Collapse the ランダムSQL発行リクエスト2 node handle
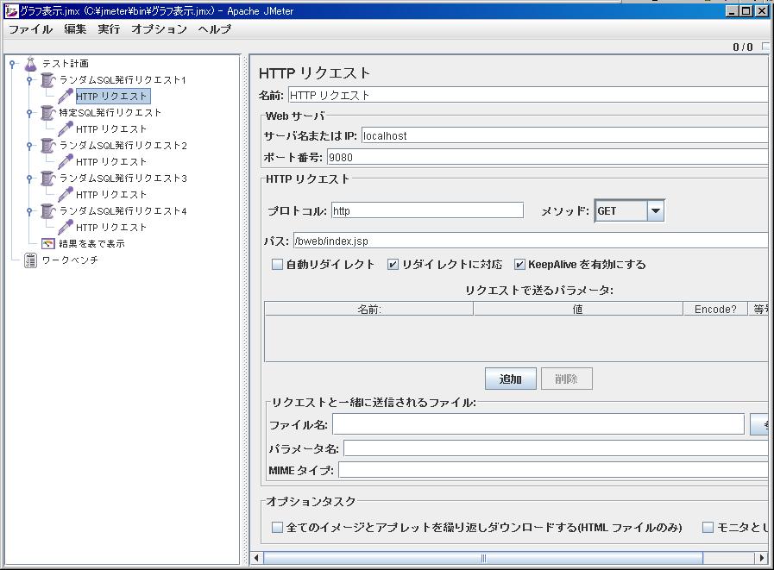The height and width of the screenshot is (570, 774). pos(29,146)
